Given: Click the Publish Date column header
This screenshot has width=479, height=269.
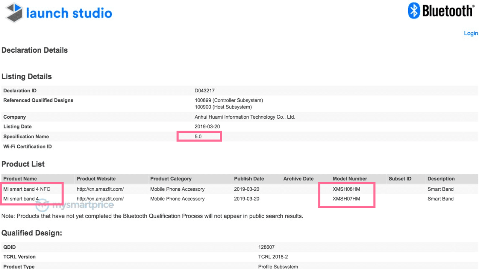Looking at the screenshot, I should point(249,179).
